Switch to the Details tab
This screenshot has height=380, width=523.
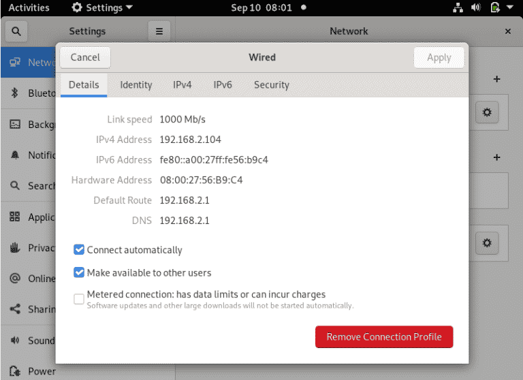point(84,85)
